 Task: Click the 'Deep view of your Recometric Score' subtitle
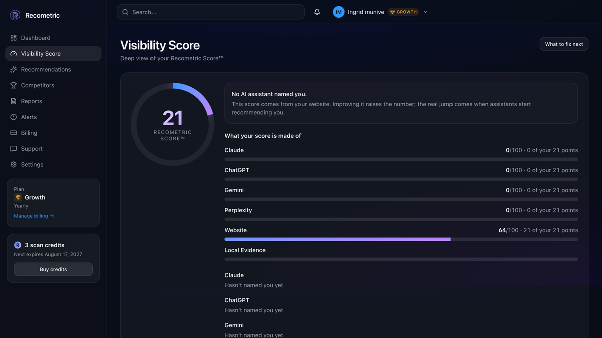tap(172, 58)
